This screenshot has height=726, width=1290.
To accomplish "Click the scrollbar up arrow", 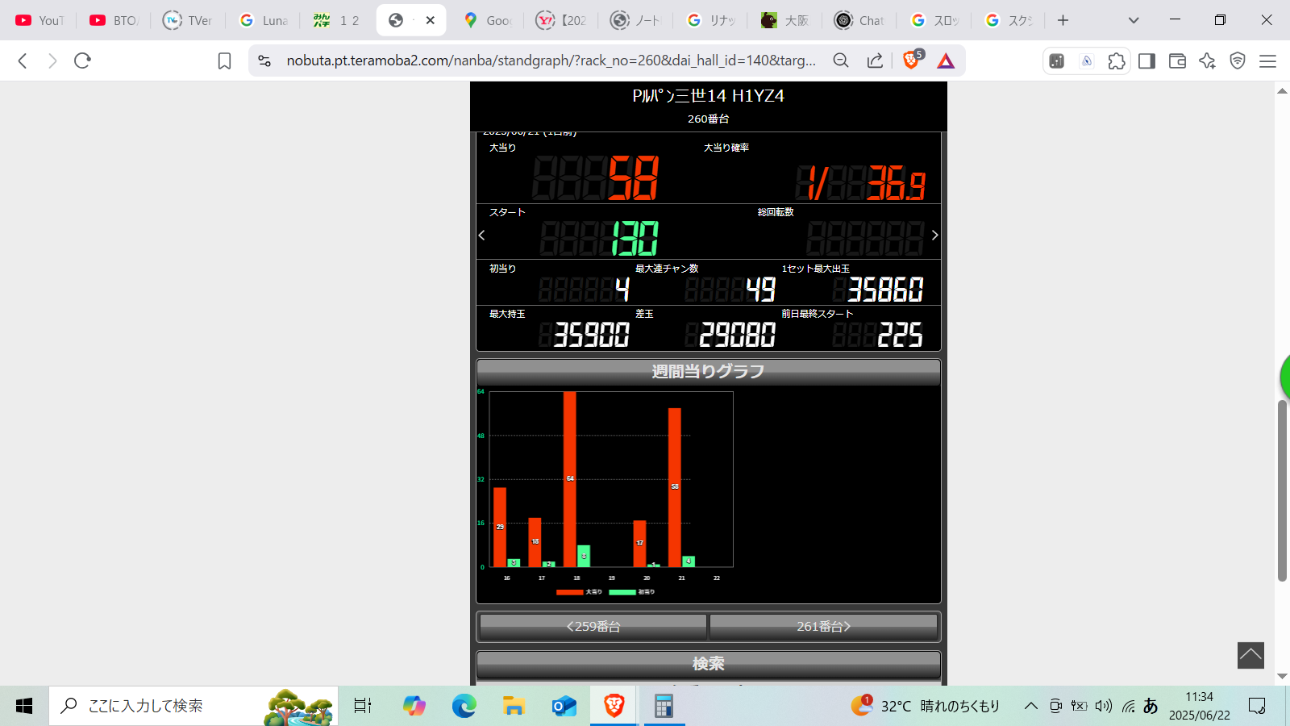I will point(1282,91).
